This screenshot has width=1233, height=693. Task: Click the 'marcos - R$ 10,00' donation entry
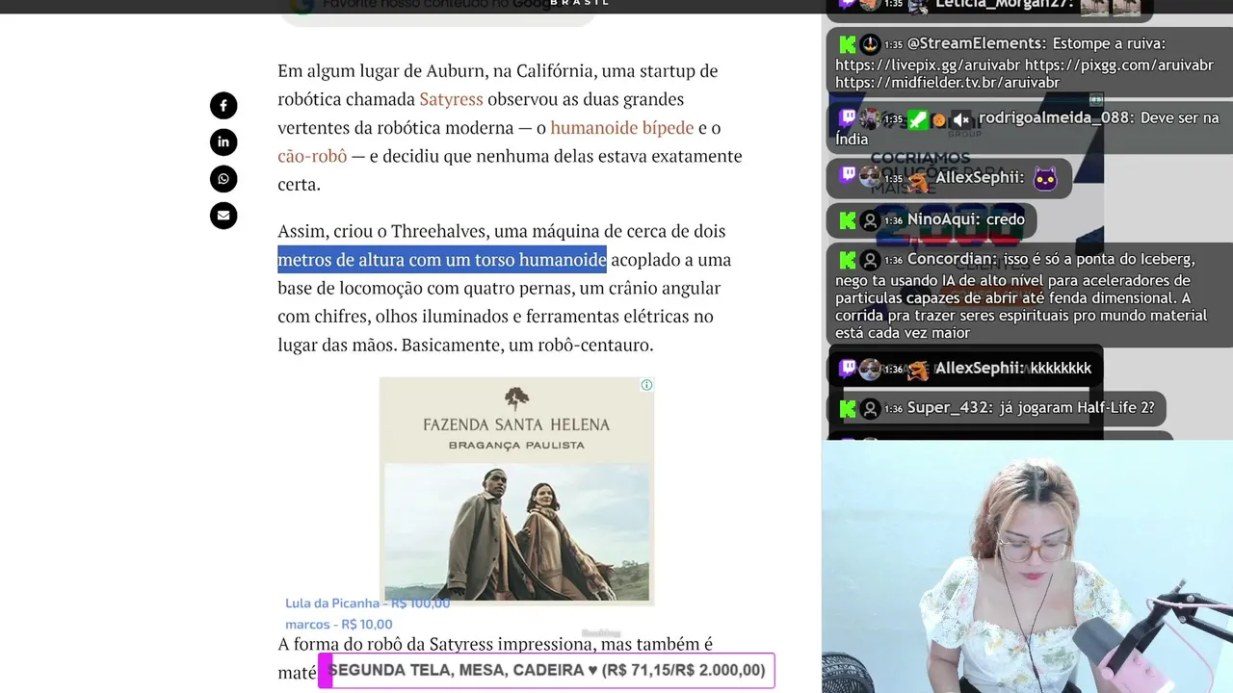tap(338, 624)
